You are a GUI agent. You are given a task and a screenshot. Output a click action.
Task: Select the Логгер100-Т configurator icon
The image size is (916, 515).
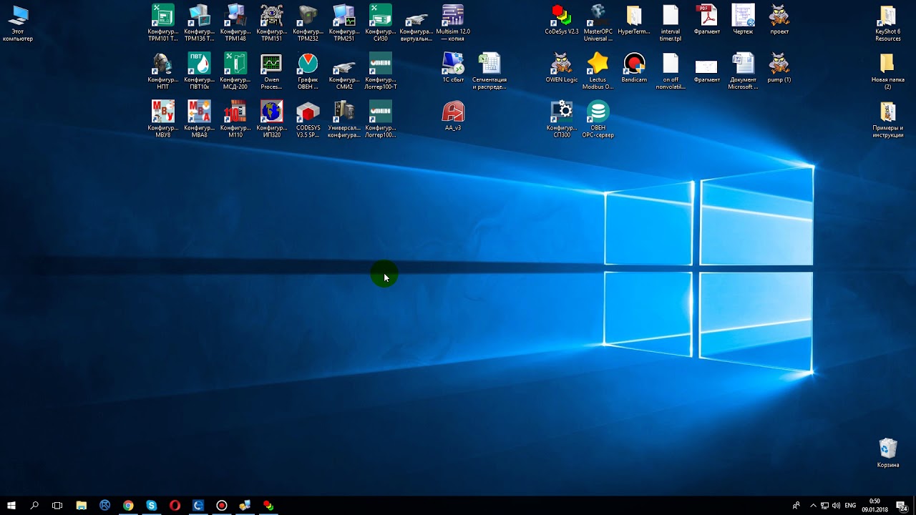pyautogui.click(x=381, y=71)
